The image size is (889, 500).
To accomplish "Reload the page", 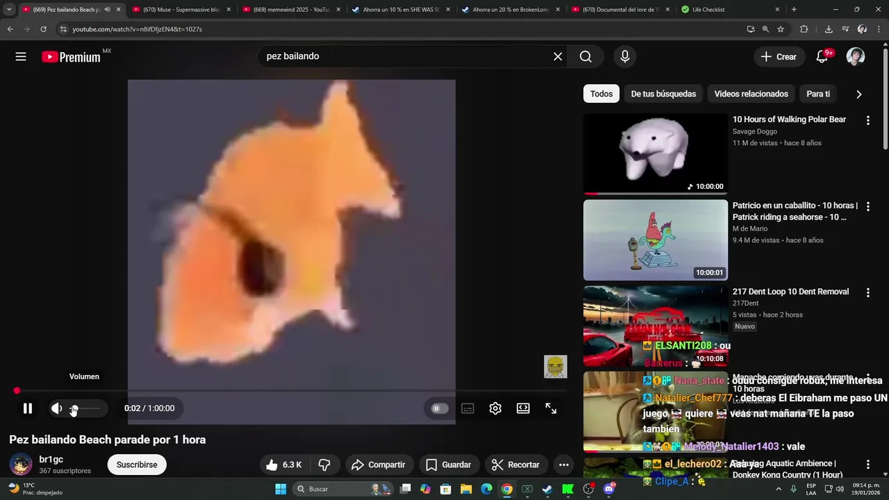I will pyautogui.click(x=43, y=29).
